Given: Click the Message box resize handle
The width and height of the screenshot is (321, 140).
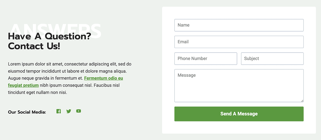Looking at the screenshot, I should click(x=302, y=101).
